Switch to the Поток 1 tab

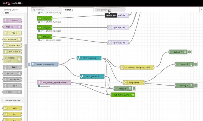coord(46,10)
